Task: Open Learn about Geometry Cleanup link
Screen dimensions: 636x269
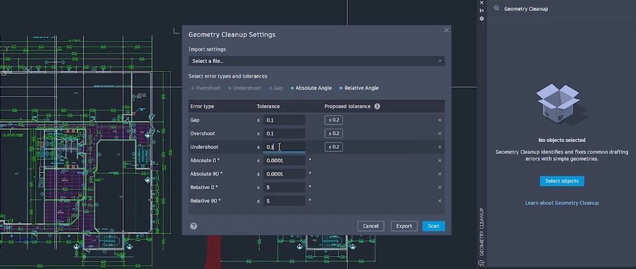Action: click(x=562, y=203)
